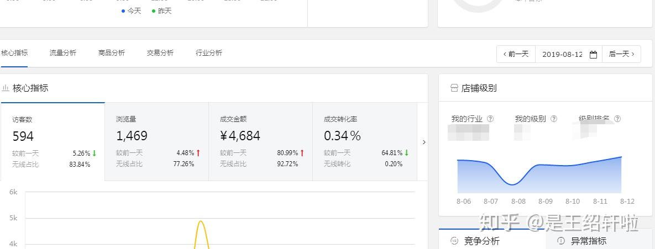Click the 594 visitor count value
This screenshot has width=655, height=249.
pos(23,136)
